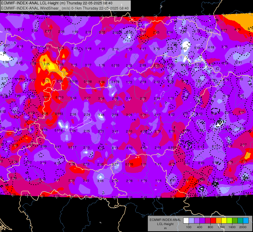Image resolution: width=253 pixels, height=232 pixels.
Task: Click the legend label 800
Action: click(210, 227)
